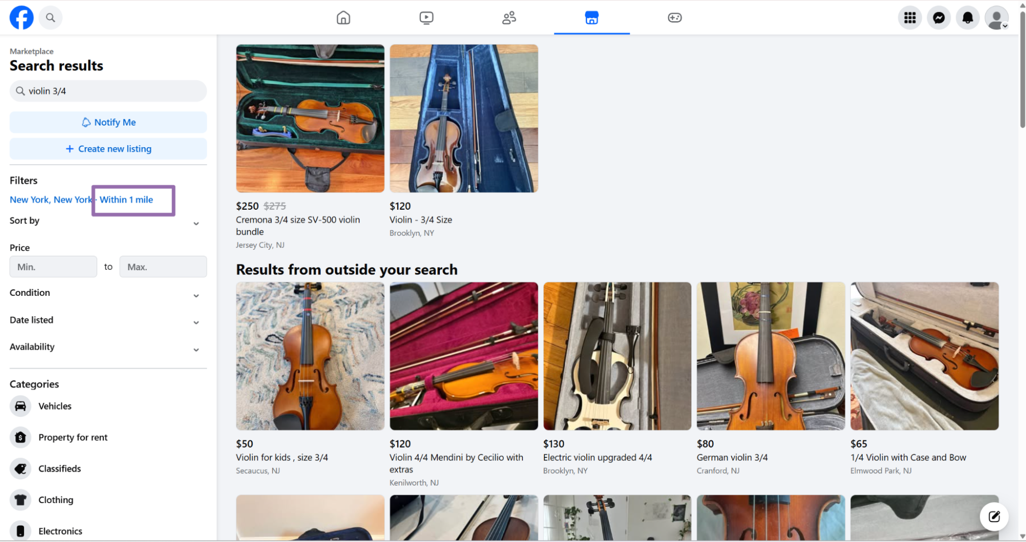Open the New York, New York location link
1026x542 pixels.
[51, 199]
